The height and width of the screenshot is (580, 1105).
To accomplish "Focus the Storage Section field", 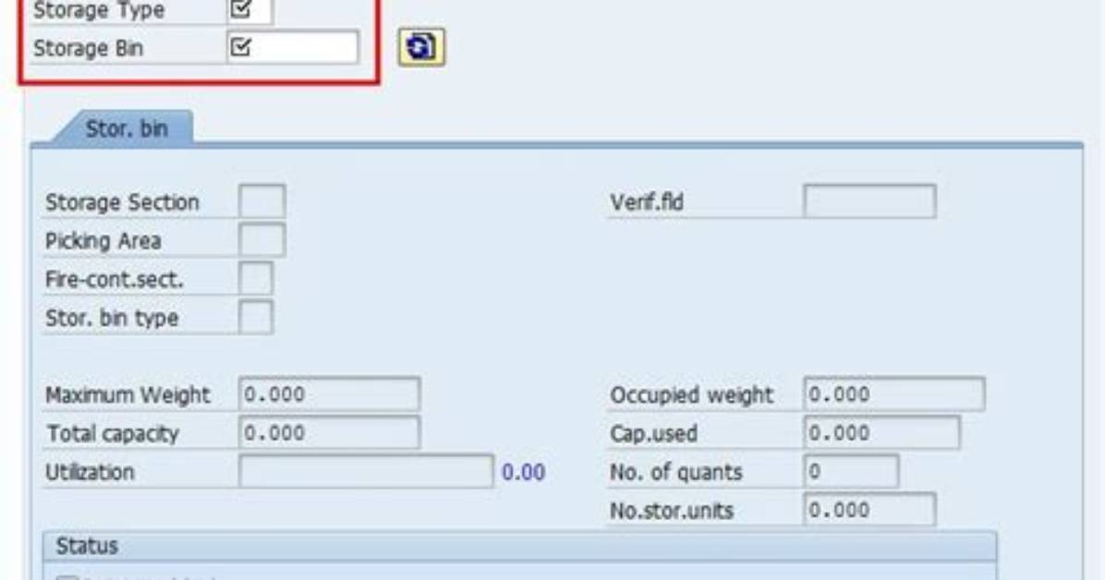I will click(x=262, y=201).
